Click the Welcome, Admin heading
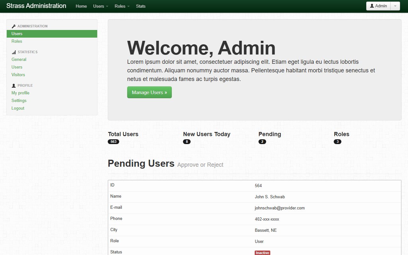This screenshot has height=255, width=408. (201, 48)
